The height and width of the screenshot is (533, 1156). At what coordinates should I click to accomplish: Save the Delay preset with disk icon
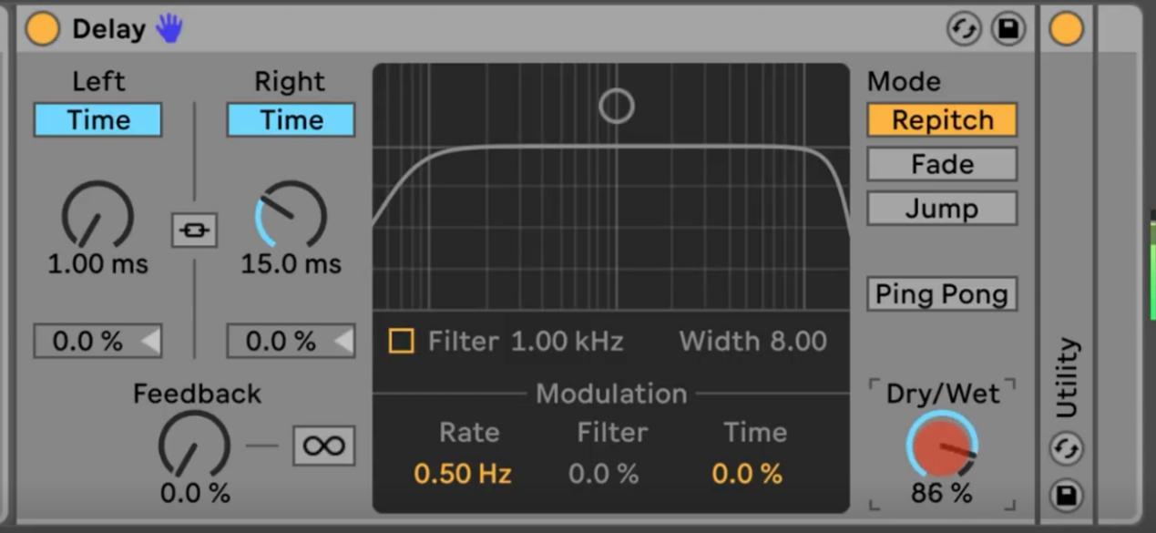point(1008,29)
